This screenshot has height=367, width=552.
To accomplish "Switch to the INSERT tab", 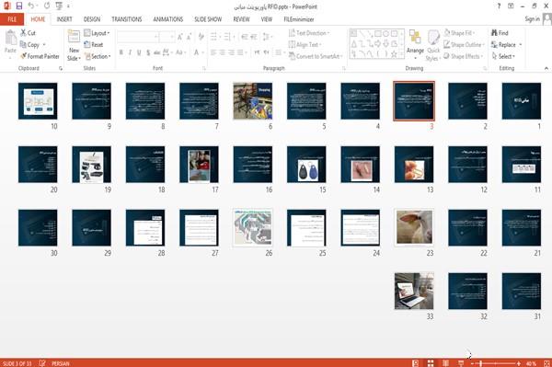I will [x=64, y=19].
